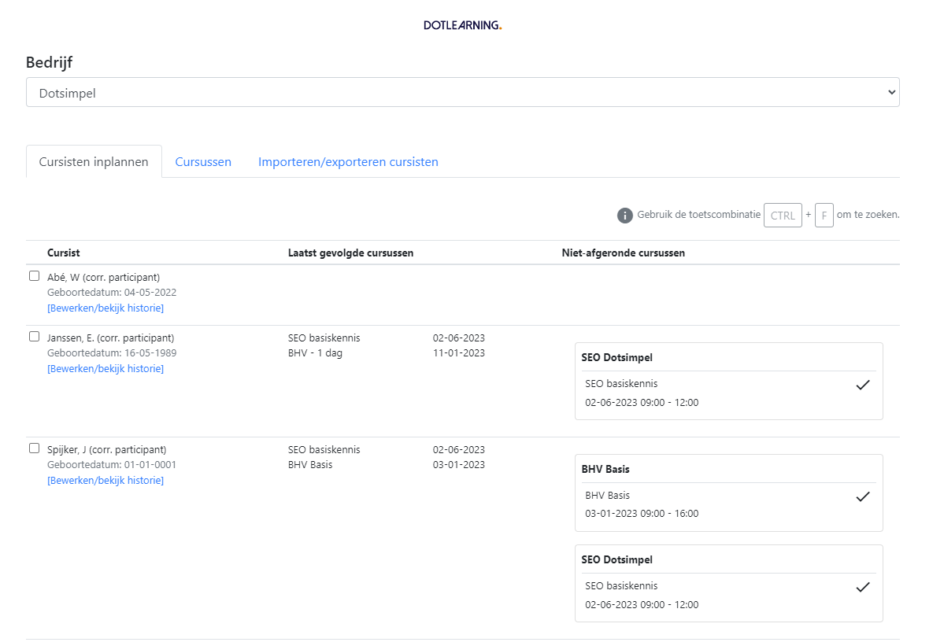Click checkmark in Janssen's SEO Dotsimpel card
This screenshot has width=944, height=642.
pos(863,385)
